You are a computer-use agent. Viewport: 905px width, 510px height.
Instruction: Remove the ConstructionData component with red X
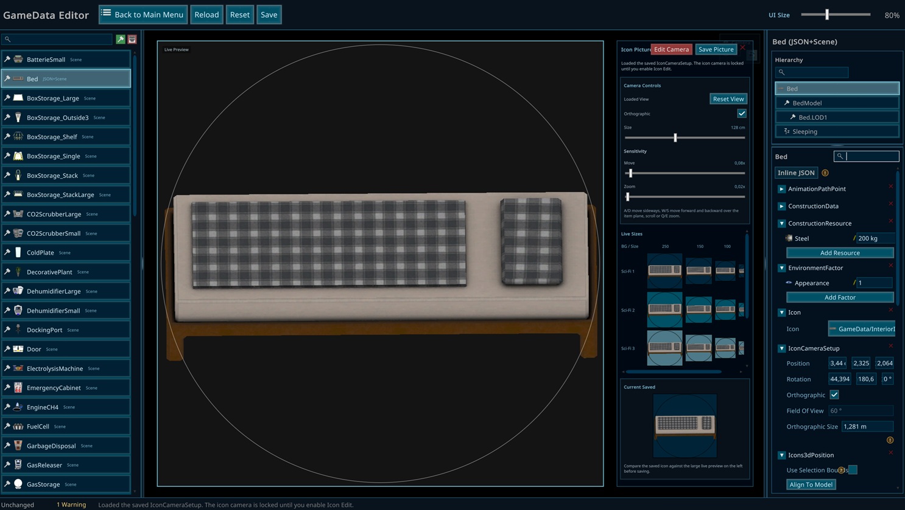click(890, 204)
